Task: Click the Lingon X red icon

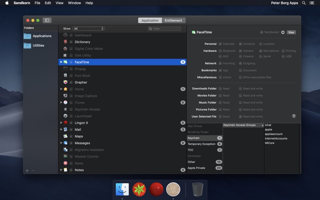Action: 65,123
